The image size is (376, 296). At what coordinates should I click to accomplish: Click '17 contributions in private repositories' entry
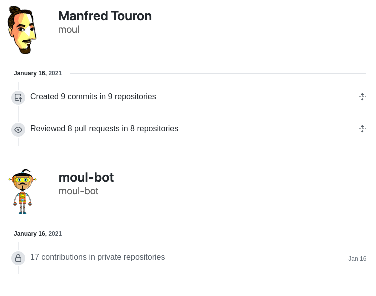pyautogui.click(x=97, y=257)
